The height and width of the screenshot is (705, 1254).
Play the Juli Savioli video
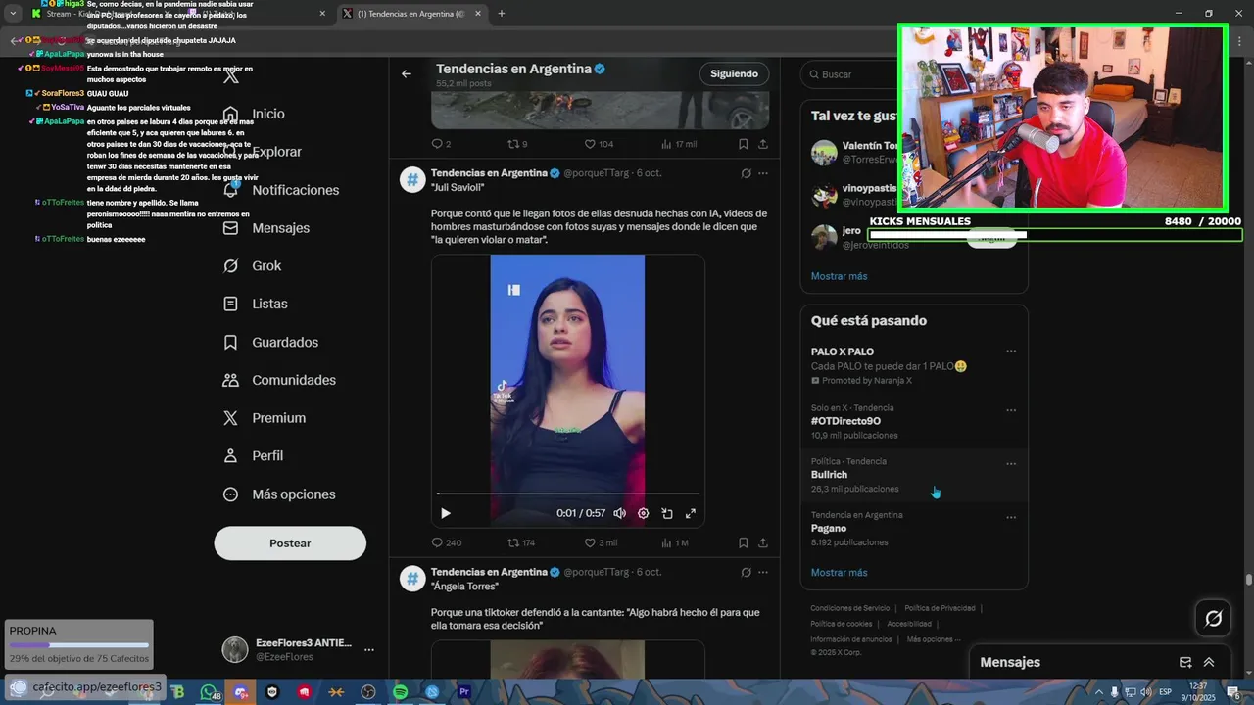(x=446, y=513)
